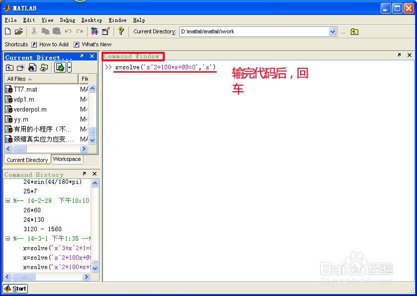Close the Command Window panel

click(410, 55)
